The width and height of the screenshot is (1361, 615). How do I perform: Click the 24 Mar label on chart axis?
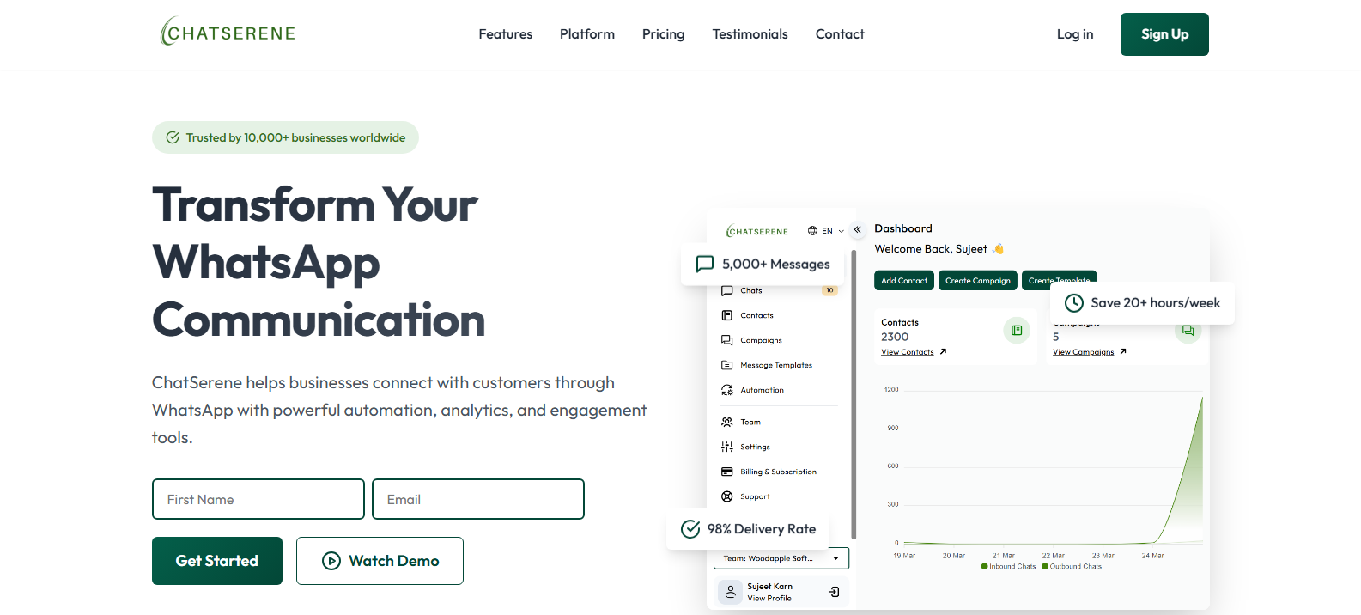[1152, 556]
